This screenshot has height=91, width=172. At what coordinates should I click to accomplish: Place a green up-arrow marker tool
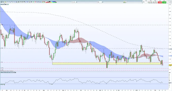(x=33, y=2)
